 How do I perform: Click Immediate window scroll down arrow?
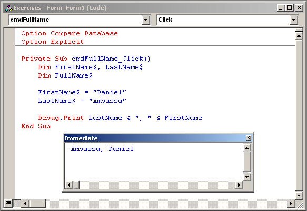pyautogui.click(x=246, y=177)
